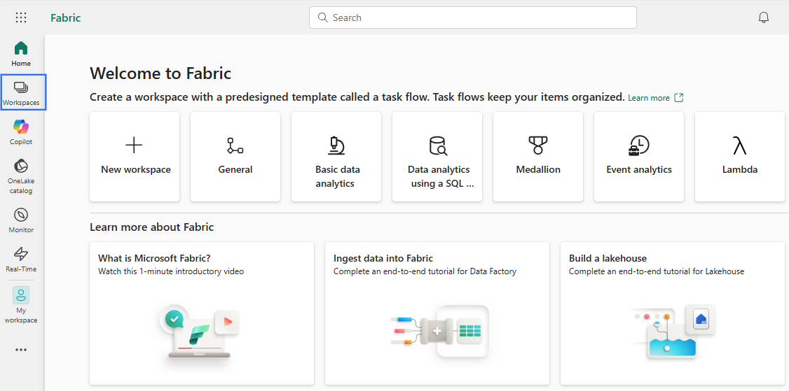This screenshot has width=789, height=391.
Task: Open the OneLake catalog
Action: (x=21, y=175)
